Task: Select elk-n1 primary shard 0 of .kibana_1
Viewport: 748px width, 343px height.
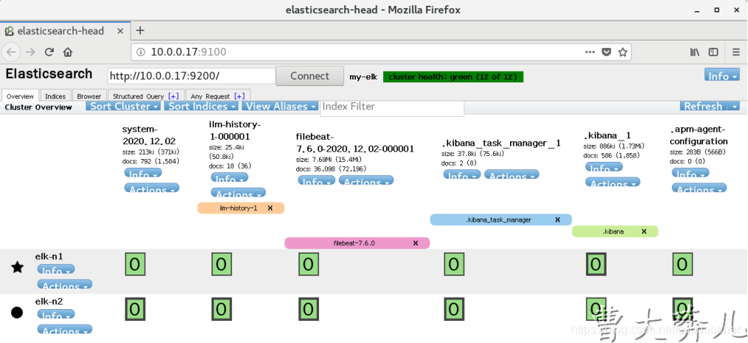Action: (x=596, y=264)
